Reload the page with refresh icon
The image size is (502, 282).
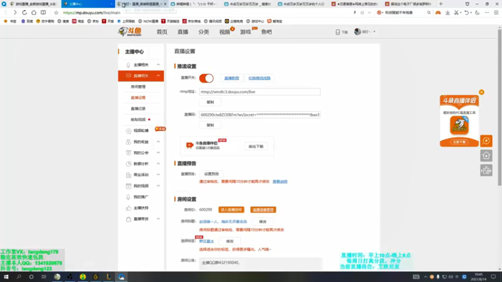pyautogui.click(x=24, y=13)
